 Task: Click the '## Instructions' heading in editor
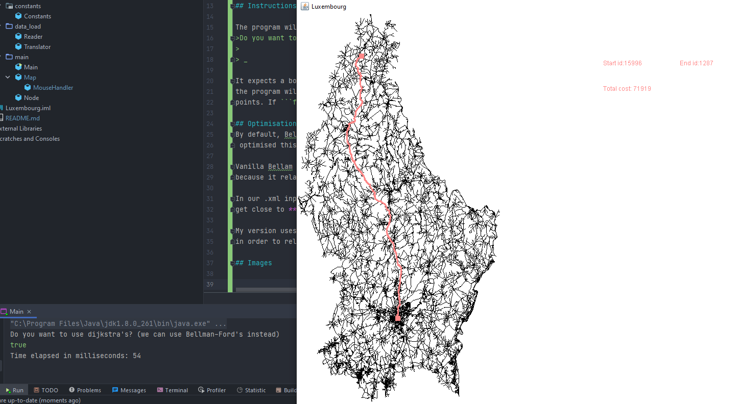click(266, 6)
